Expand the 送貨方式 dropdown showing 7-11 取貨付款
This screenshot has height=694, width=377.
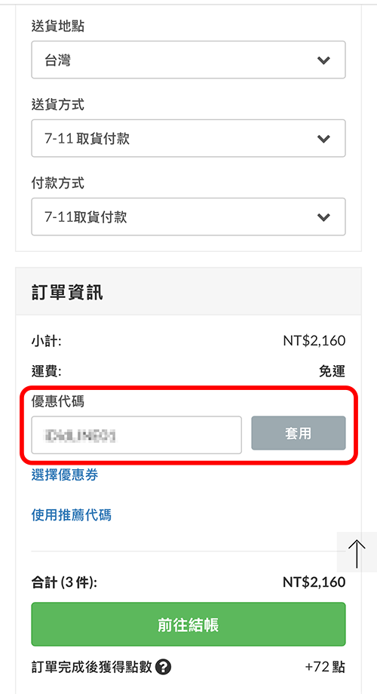coord(188,138)
